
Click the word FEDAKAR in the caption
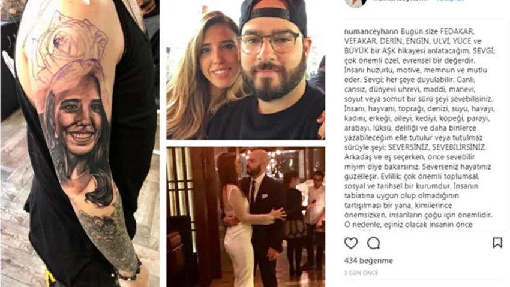pyautogui.click(x=457, y=32)
